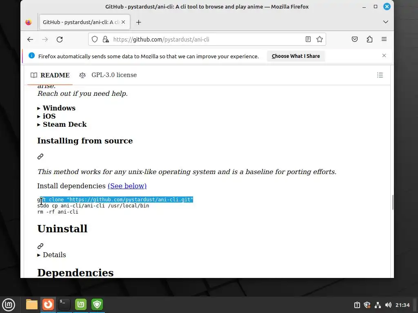Open Firefox application hamburger menu
The height and width of the screenshot is (313, 418).
tap(384, 40)
